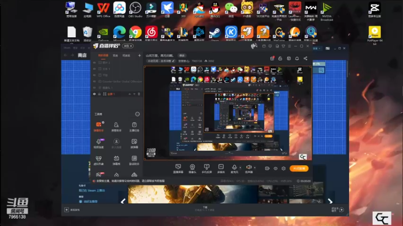Open the Xunlei bird desktop icon

[167, 10]
